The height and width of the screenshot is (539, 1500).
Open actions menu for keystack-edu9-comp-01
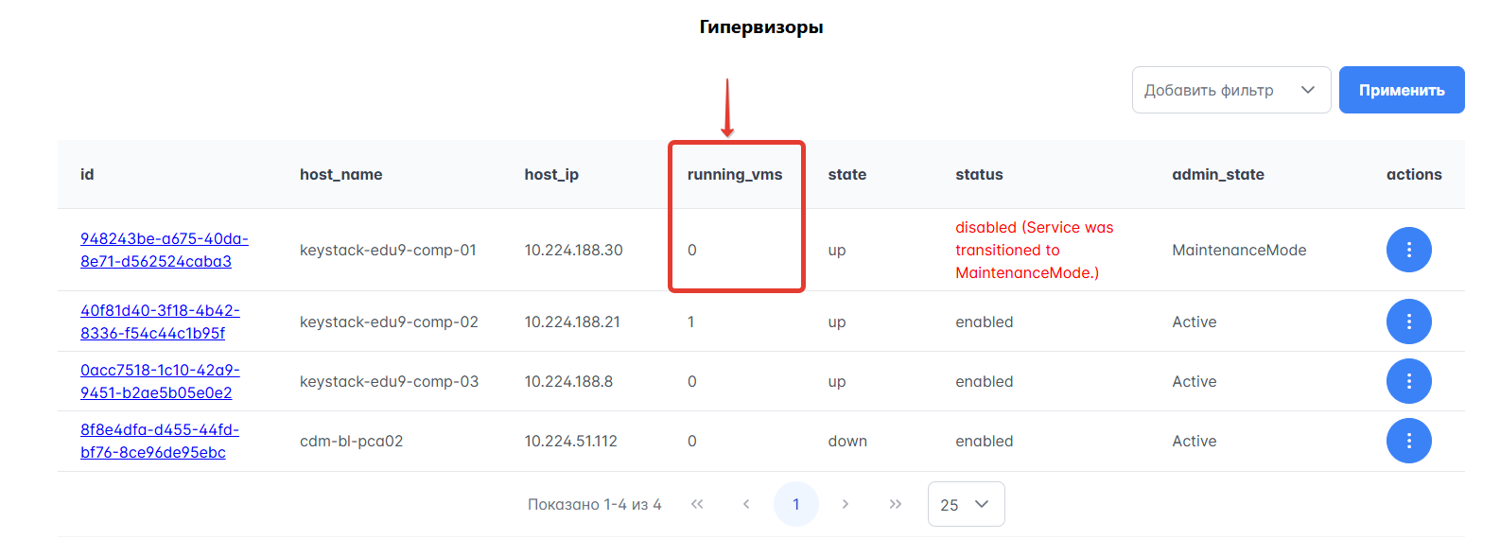coord(1408,250)
